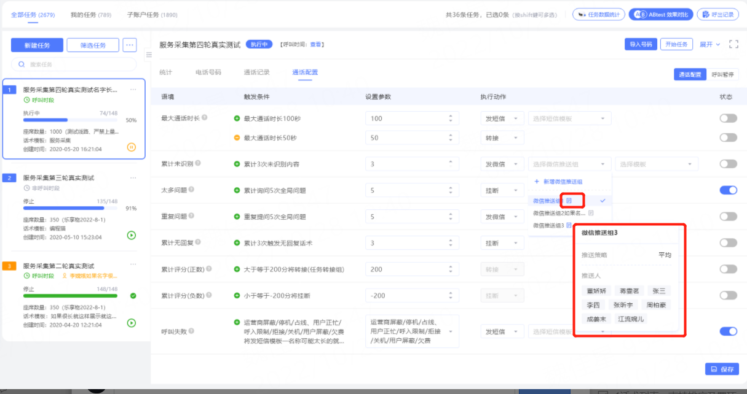747x394 pixels.
Task: Click the 新建任务 button
Action: pyautogui.click(x=37, y=45)
